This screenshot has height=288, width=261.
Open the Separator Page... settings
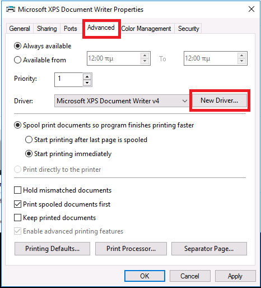pyautogui.click(x=209, y=249)
